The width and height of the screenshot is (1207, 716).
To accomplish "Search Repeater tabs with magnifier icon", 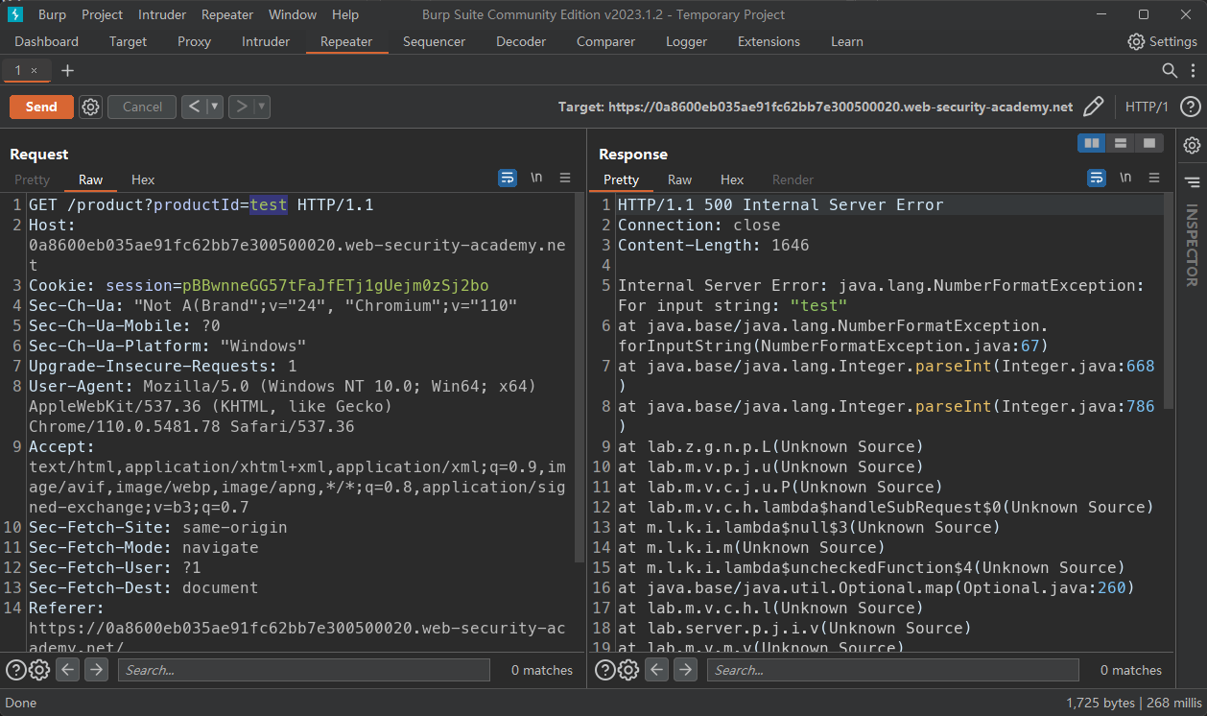I will pyautogui.click(x=1169, y=70).
